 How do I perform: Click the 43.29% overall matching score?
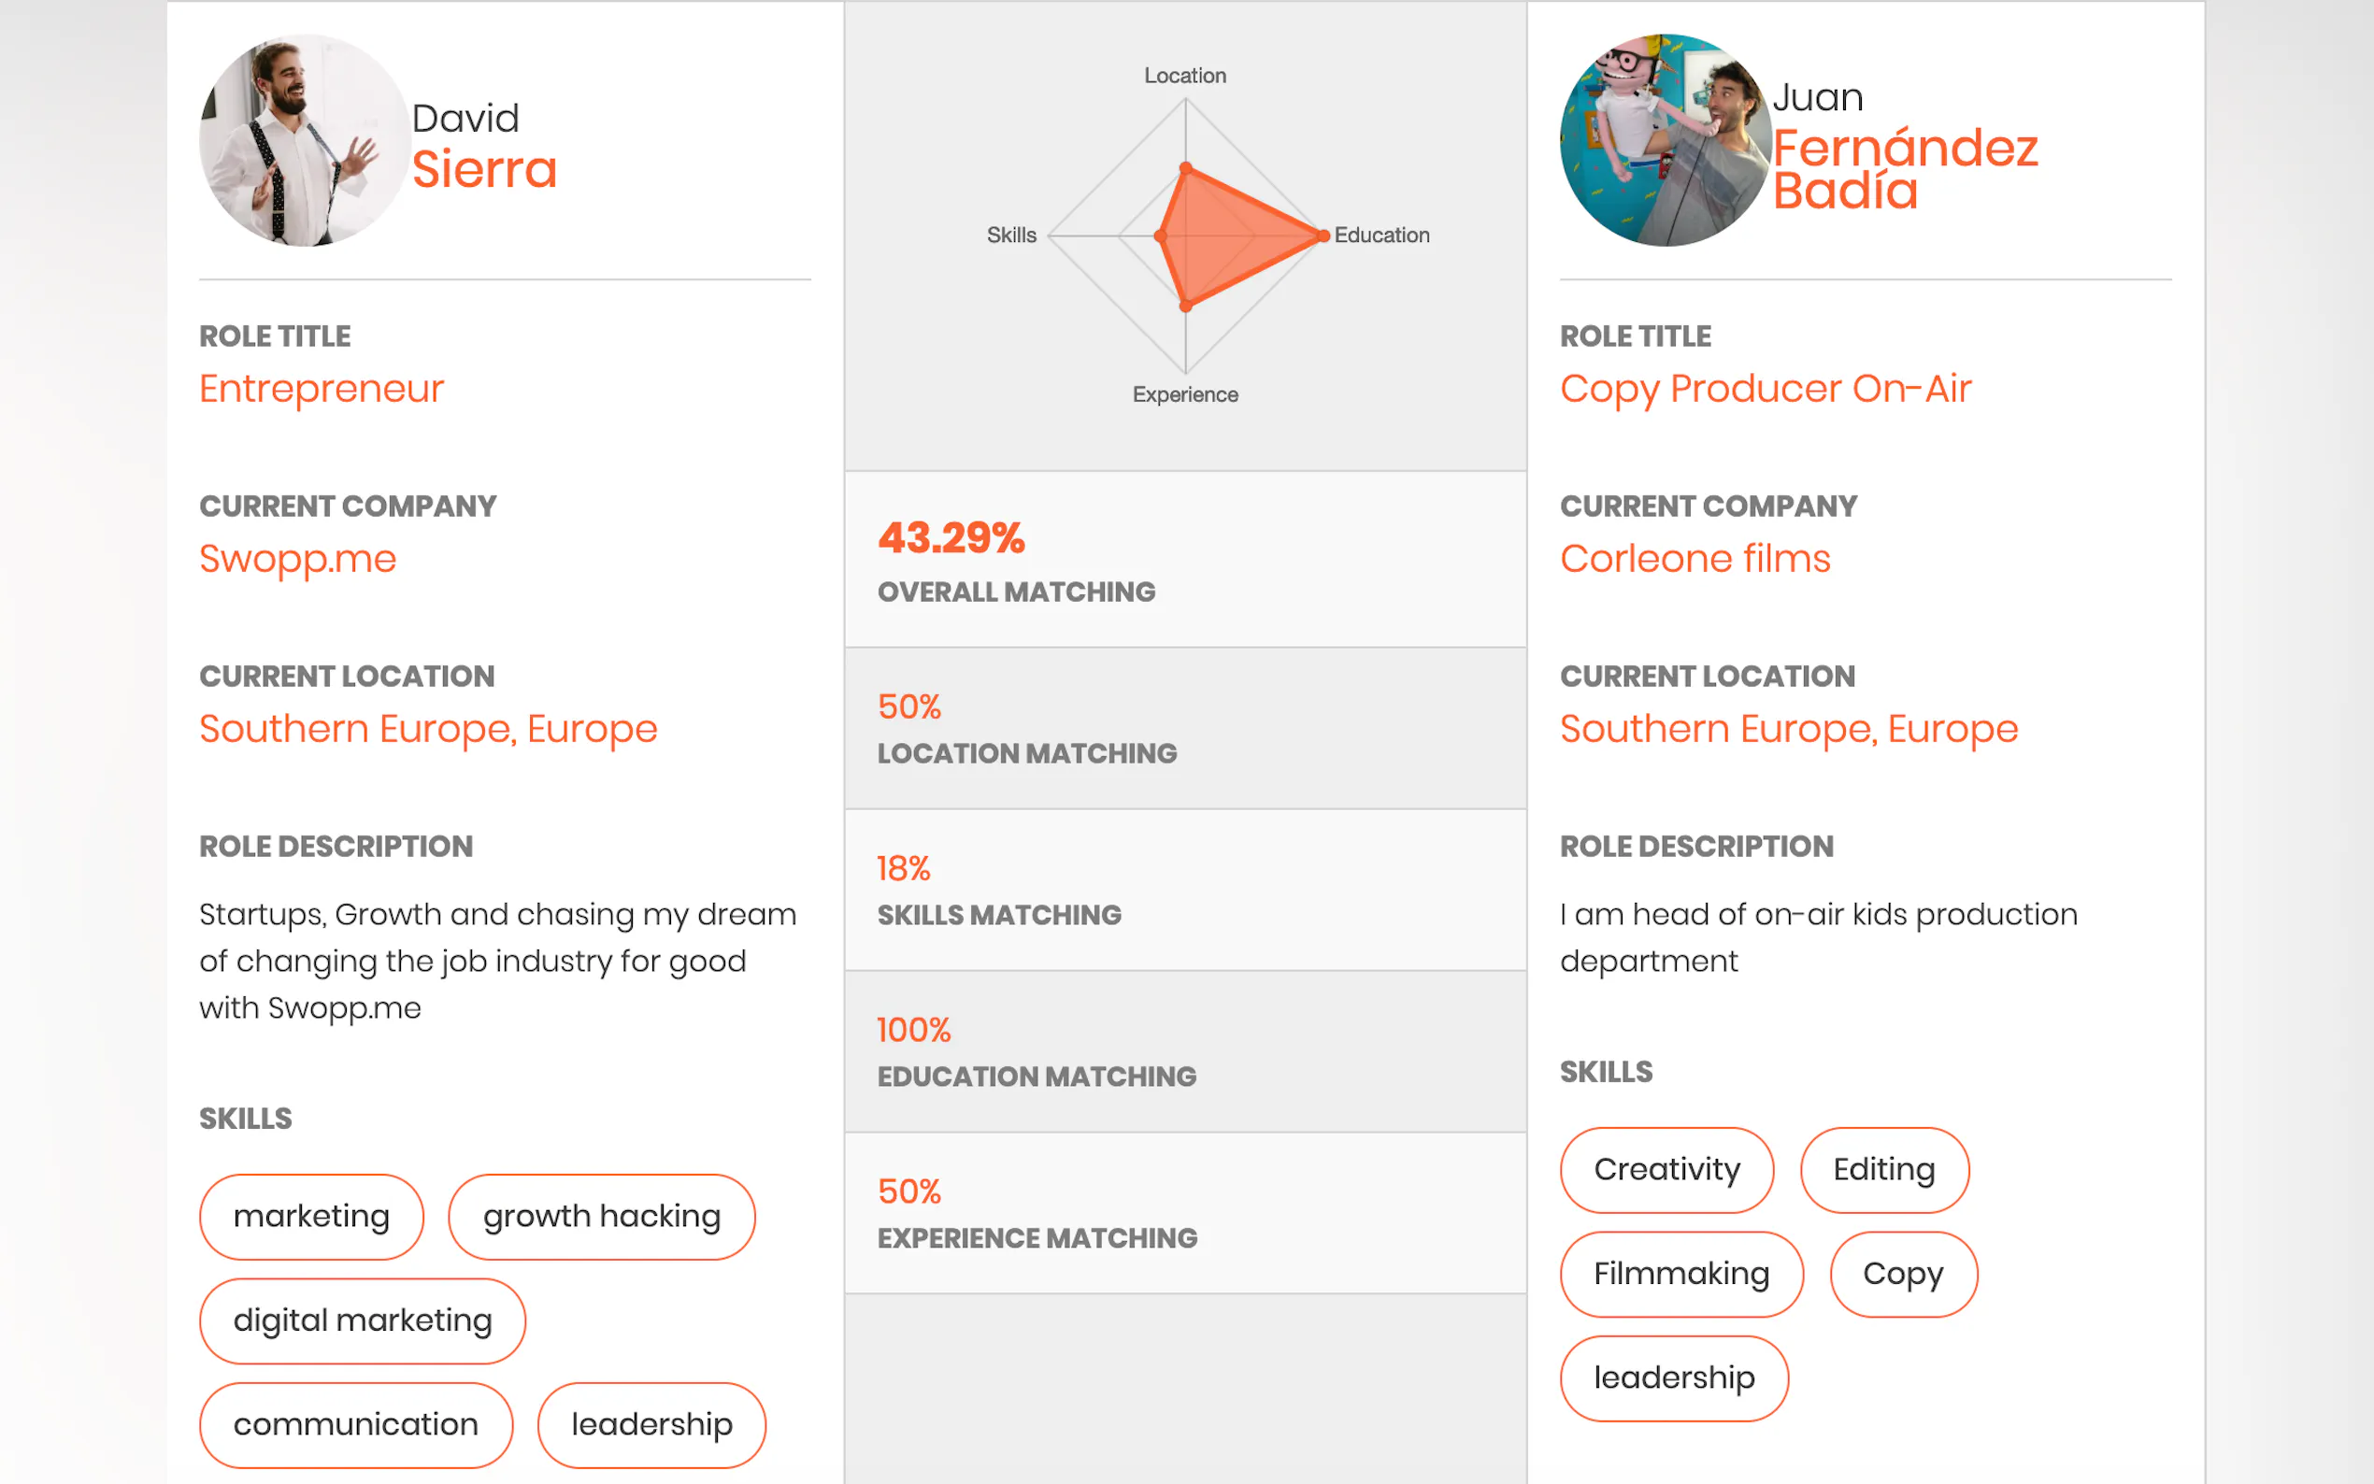pyautogui.click(x=950, y=538)
